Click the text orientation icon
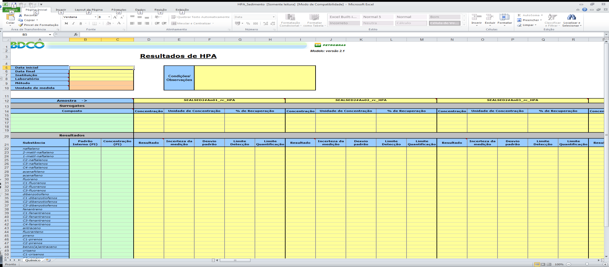 [x=157, y=17]
